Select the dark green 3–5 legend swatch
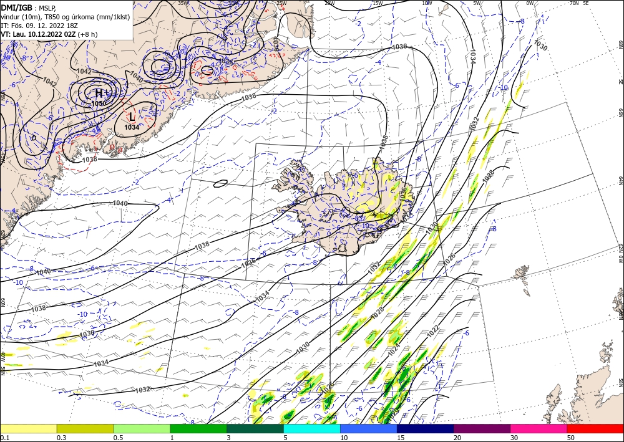The width and height of the screenshot is (624, 442). (255, 428)
